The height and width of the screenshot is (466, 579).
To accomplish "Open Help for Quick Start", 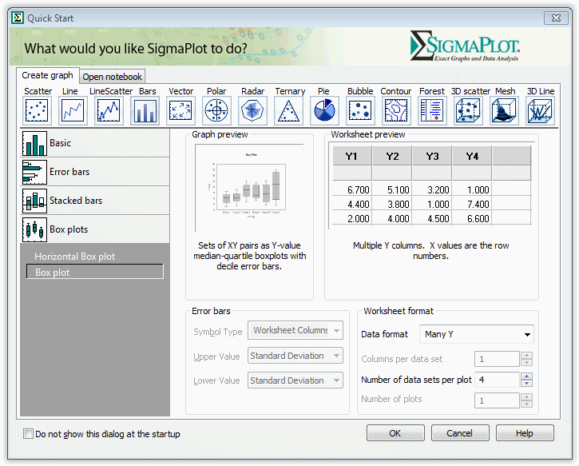I will 525,433.
